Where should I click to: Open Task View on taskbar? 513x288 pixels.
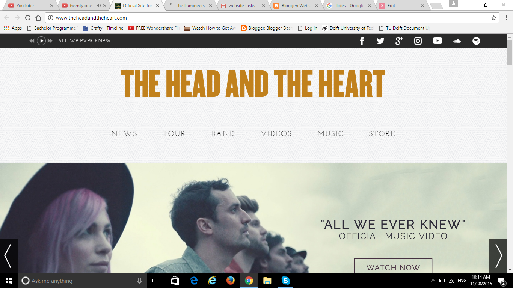[156, 280]
